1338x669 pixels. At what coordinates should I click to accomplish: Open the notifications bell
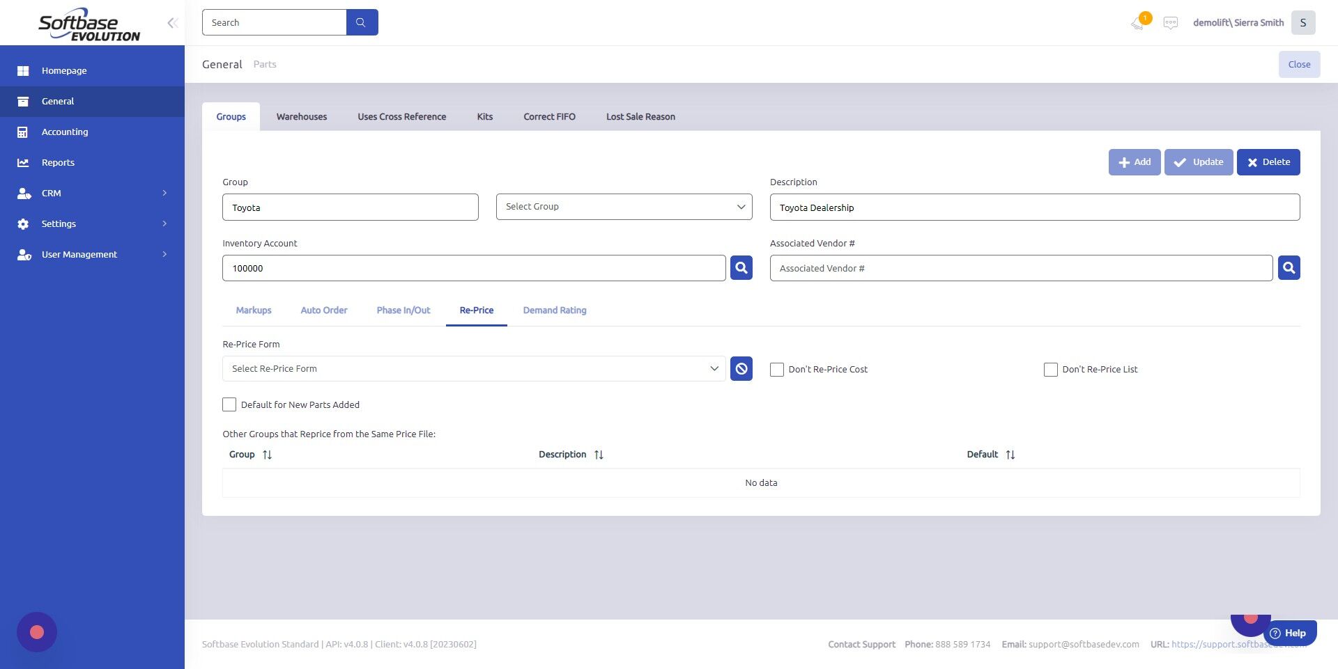pyautogui.click(x=1137, y=23)
